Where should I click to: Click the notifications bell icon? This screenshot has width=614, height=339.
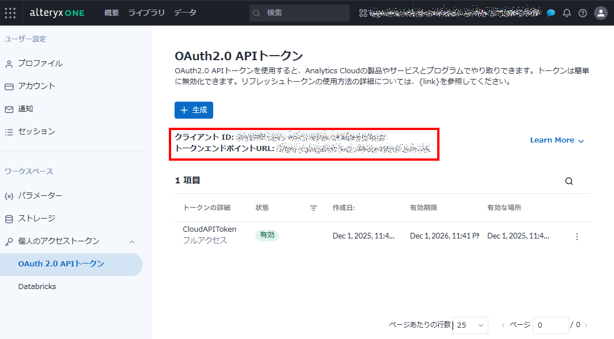tap(567, 13)
